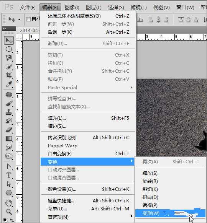Choose 内容识别比例 content-aware scale
The image size is (207, 223).
pos(87,138)
